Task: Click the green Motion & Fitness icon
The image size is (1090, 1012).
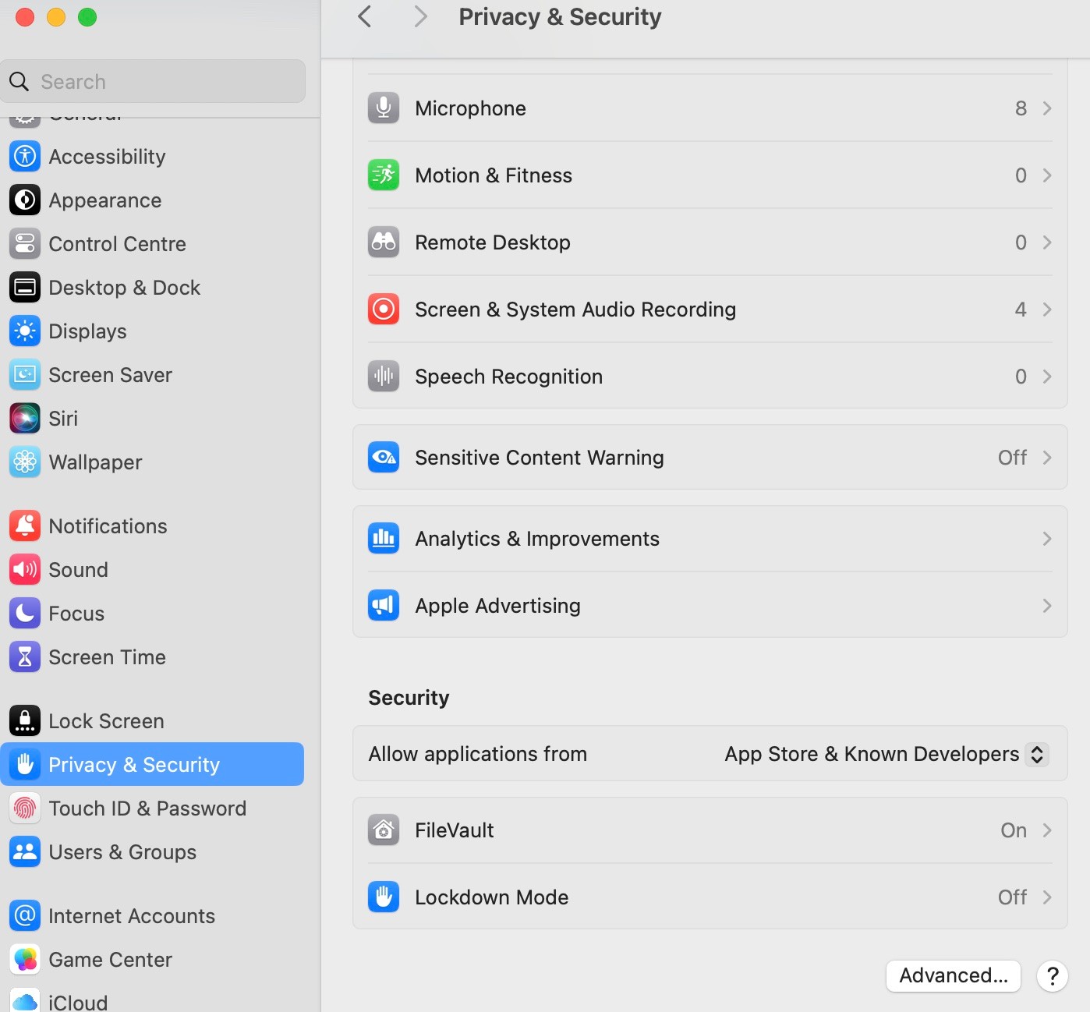Action: coord(384,175)
